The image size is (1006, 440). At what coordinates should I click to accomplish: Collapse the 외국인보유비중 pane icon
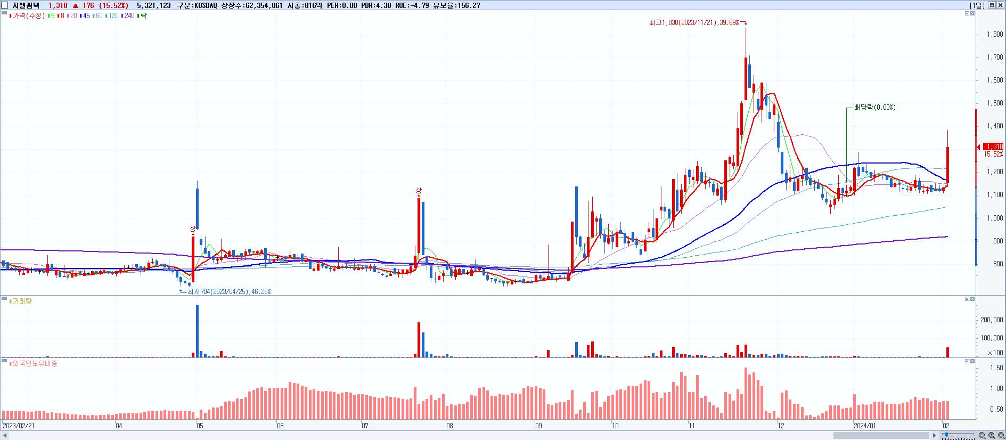click(x=967, y=361)
